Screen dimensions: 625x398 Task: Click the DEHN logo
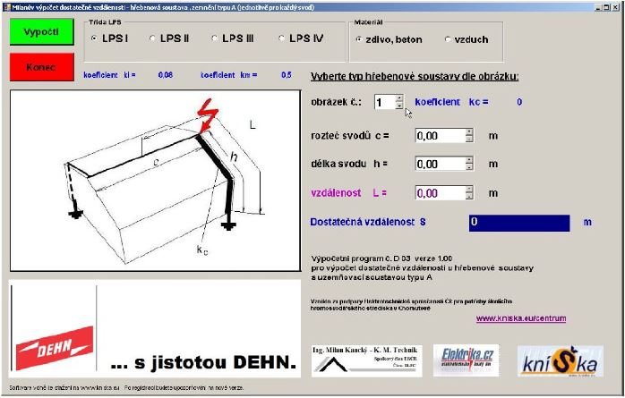(55, 348)
